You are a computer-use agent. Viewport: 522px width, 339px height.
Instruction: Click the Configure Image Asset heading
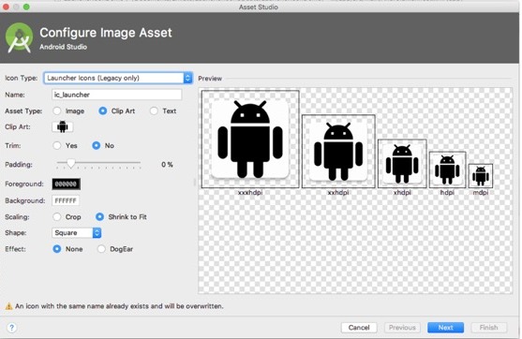[x=106, y=33]
